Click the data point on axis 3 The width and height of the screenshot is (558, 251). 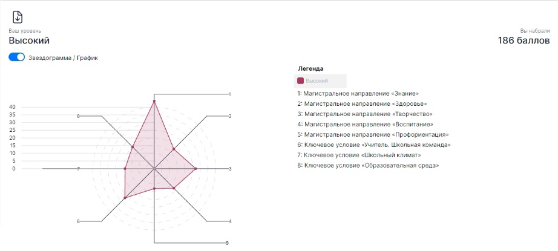point(195,169)
